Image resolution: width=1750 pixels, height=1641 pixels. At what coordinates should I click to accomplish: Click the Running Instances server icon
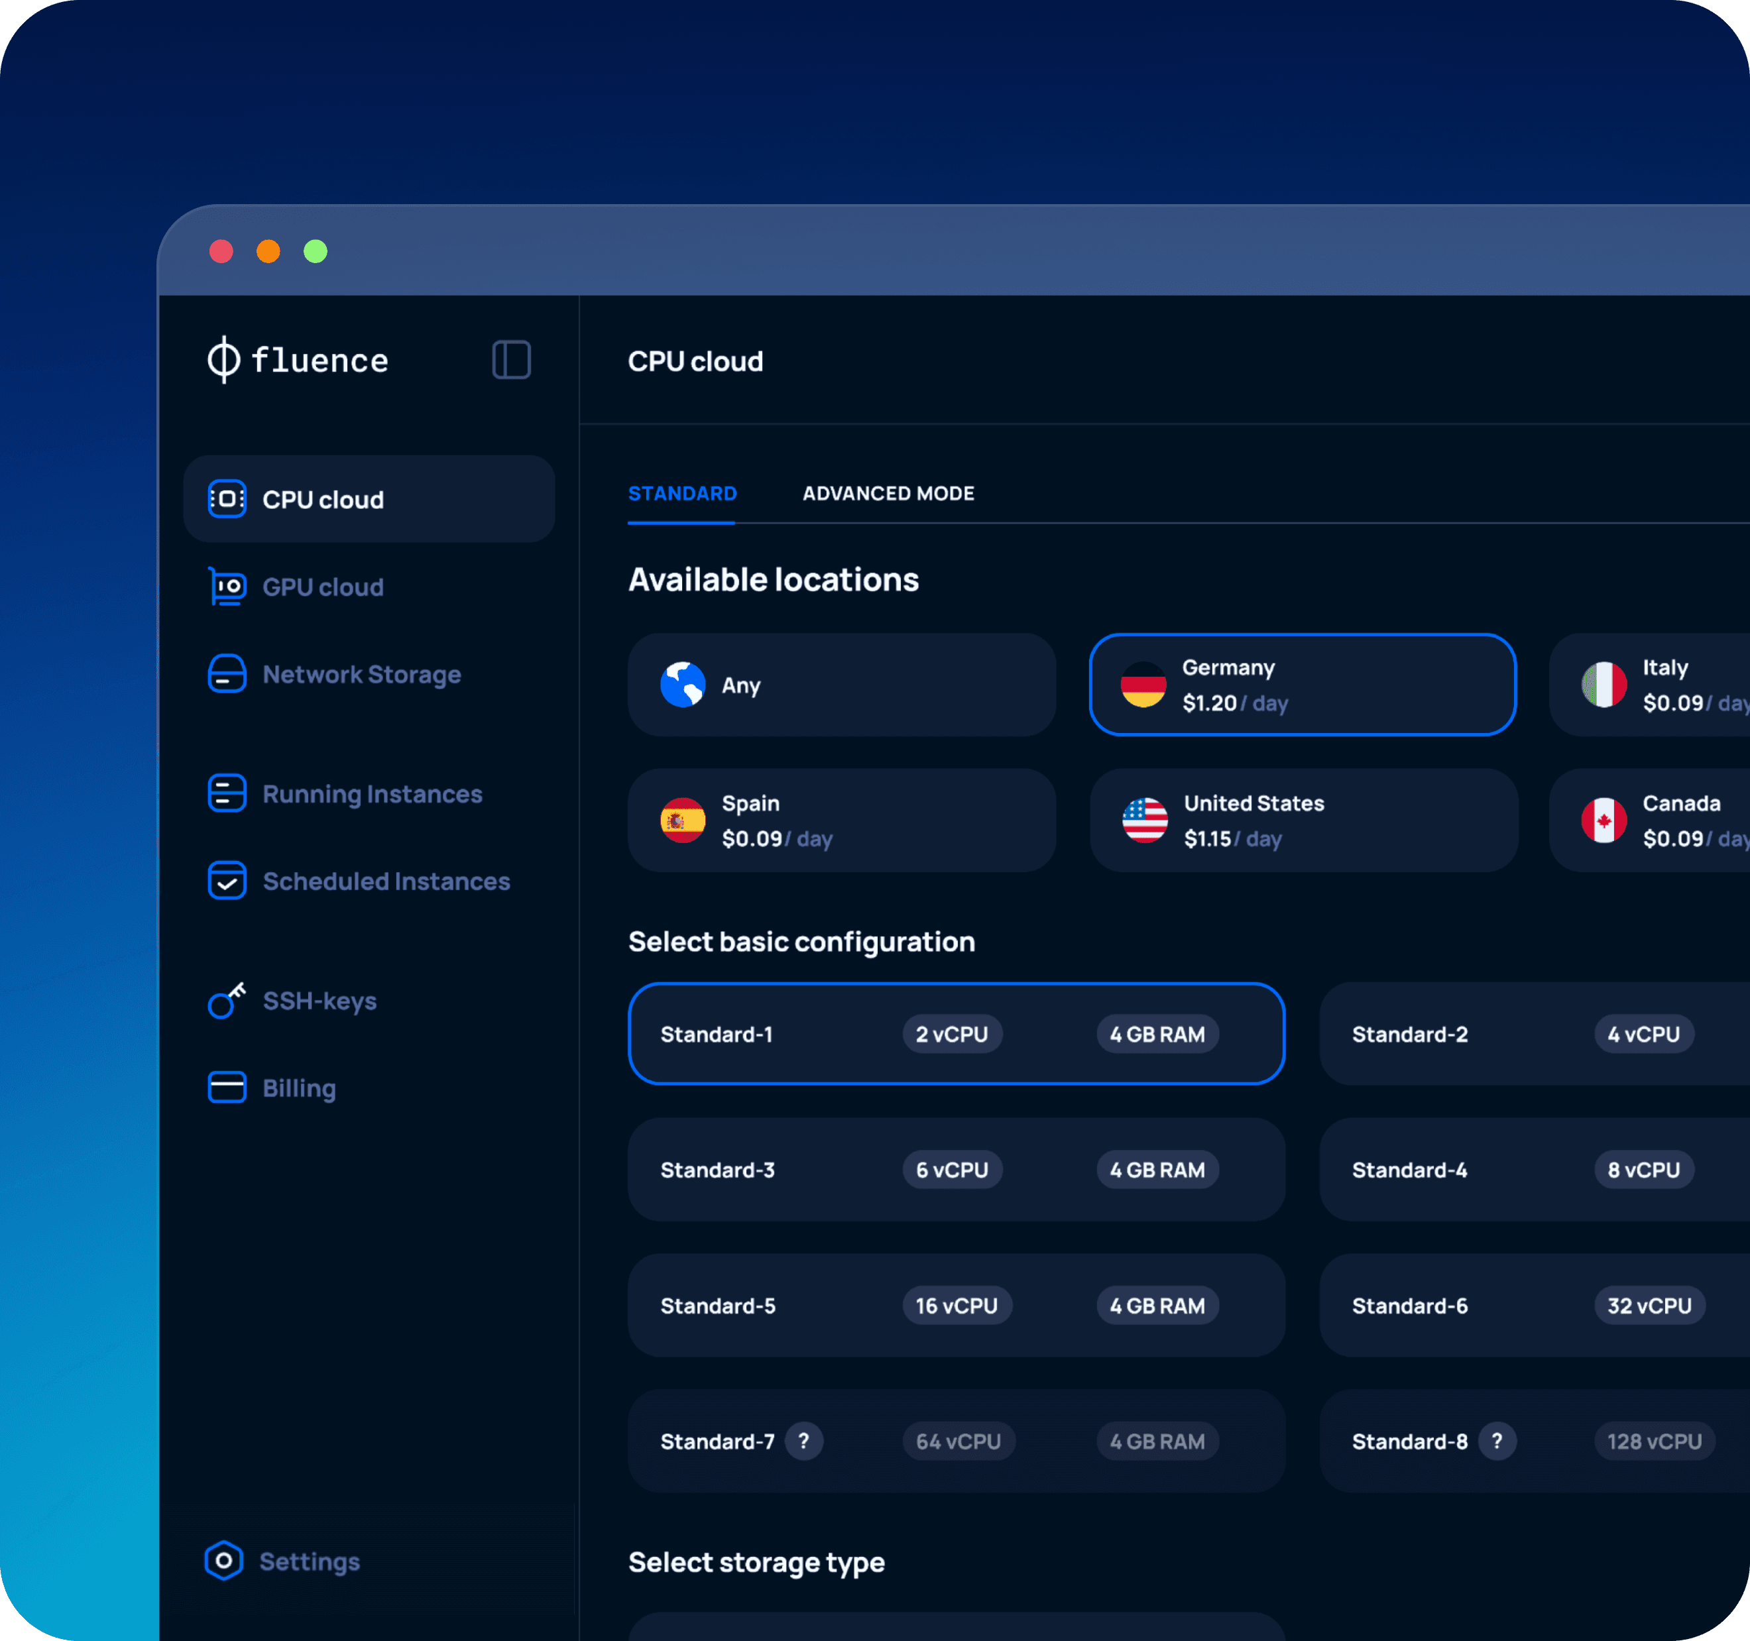[x=227, y=793]
